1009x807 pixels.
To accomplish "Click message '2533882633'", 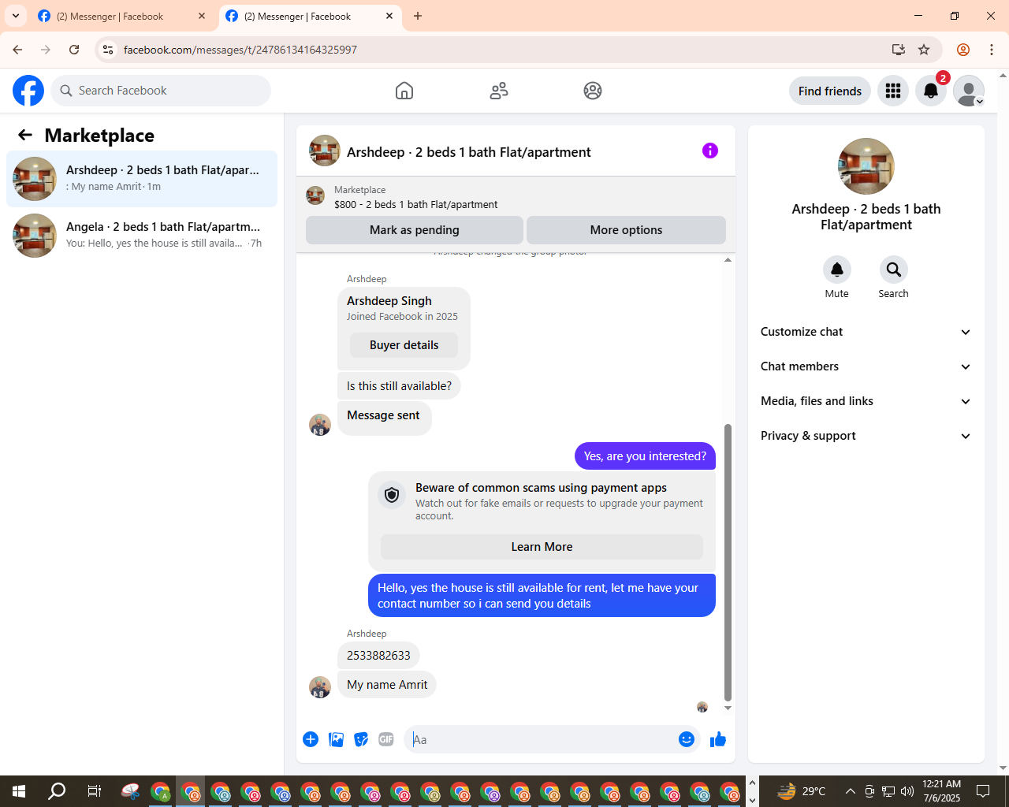I will click(378, 656).
